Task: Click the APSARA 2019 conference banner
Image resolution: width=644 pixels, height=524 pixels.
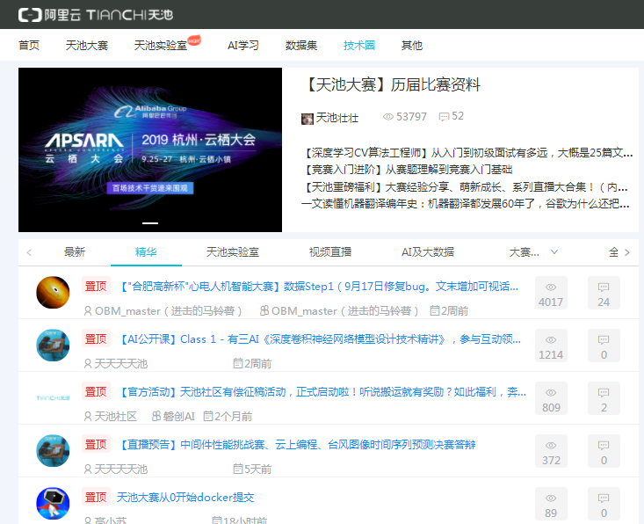Action: coord(150,150)
